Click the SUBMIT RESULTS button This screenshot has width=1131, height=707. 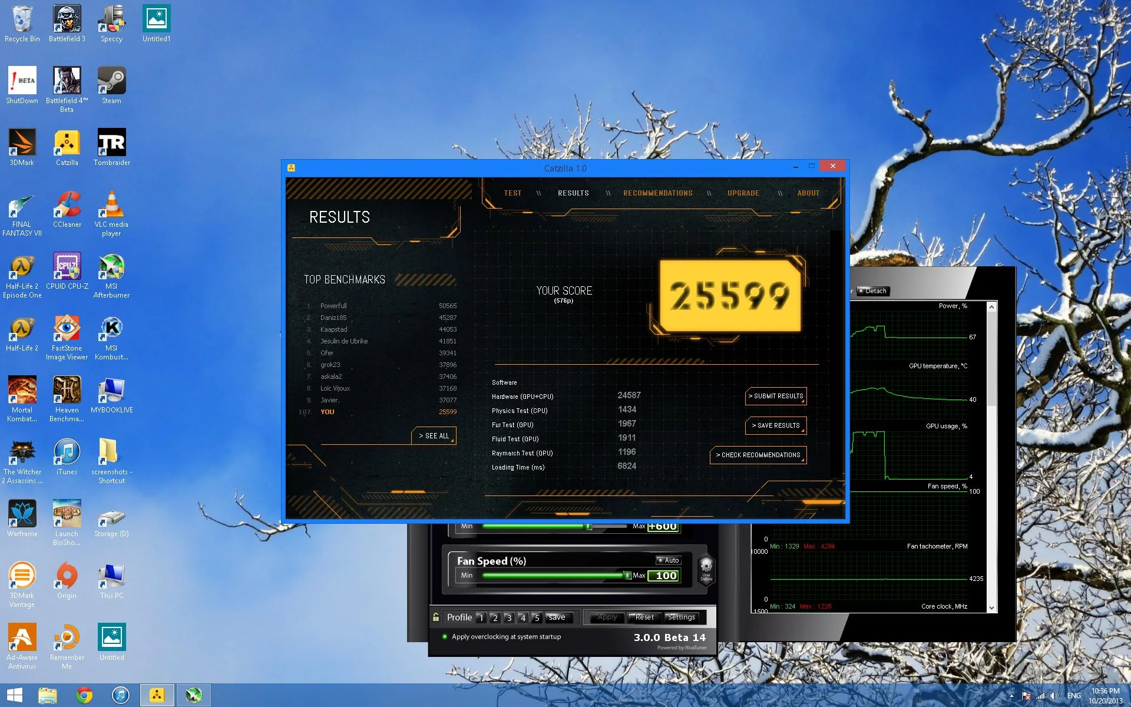pos(776,396)
